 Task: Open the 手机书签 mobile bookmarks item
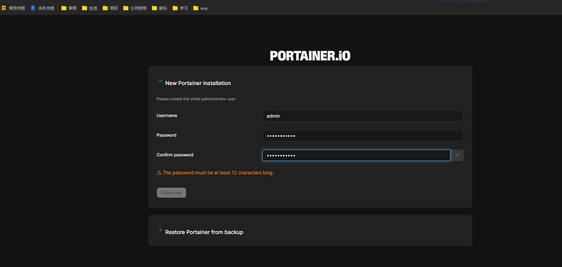click(x=43, y=8)
